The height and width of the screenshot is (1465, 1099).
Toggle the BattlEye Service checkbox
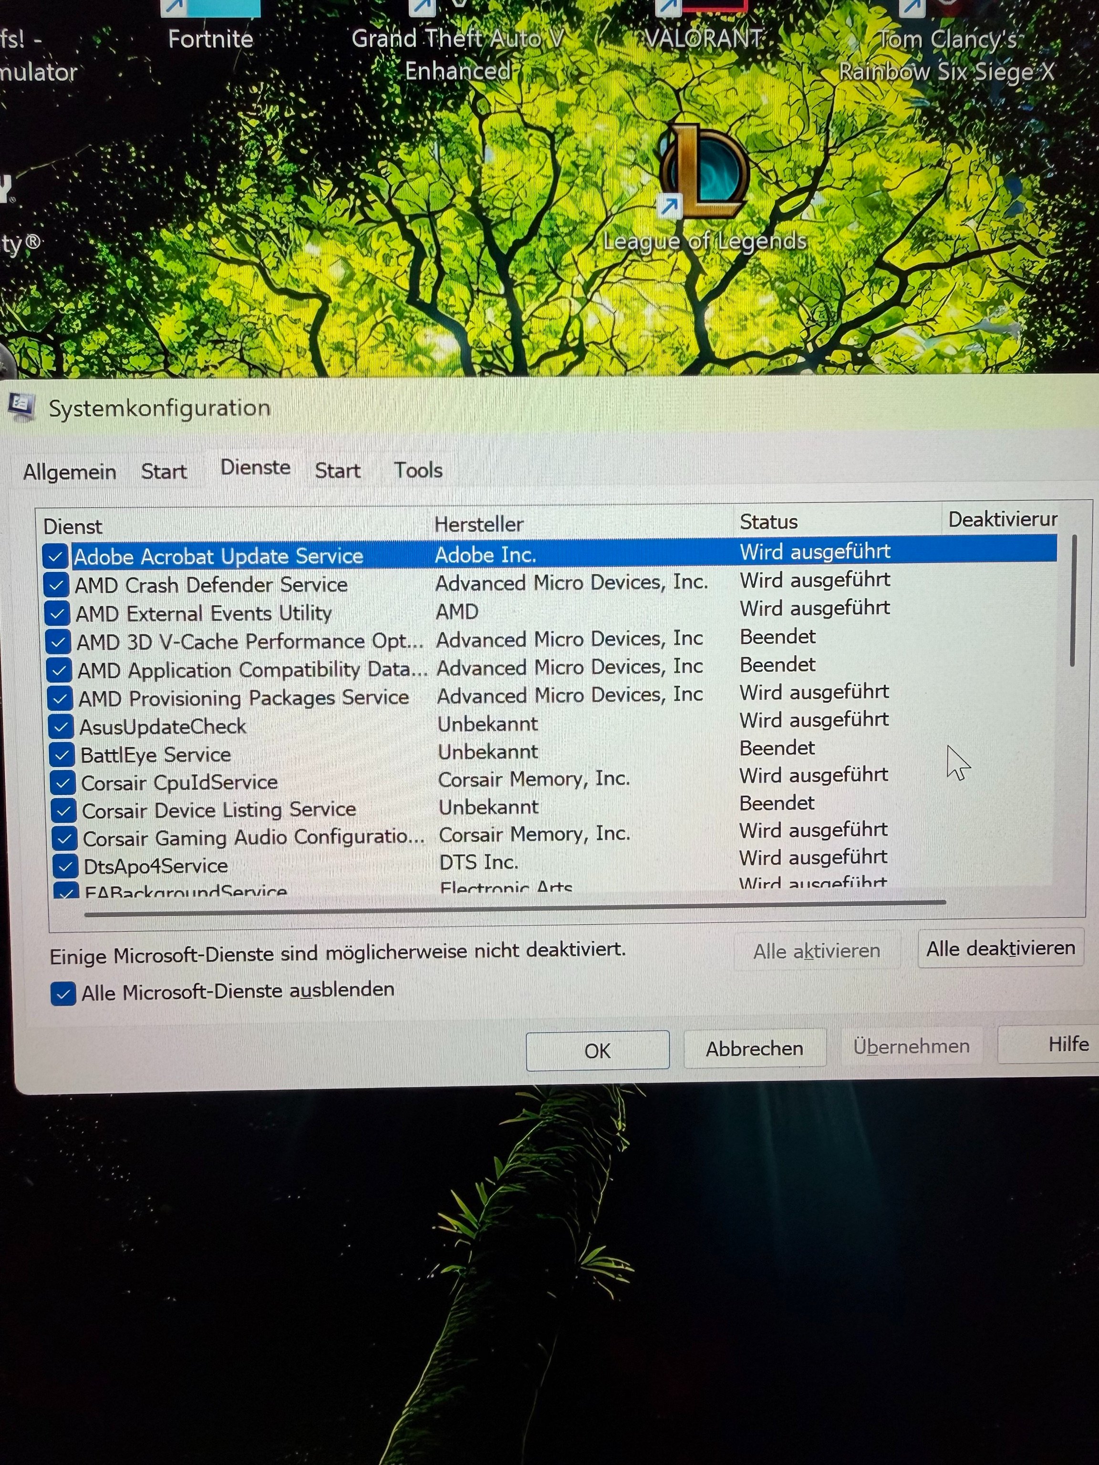click(62, 755)
